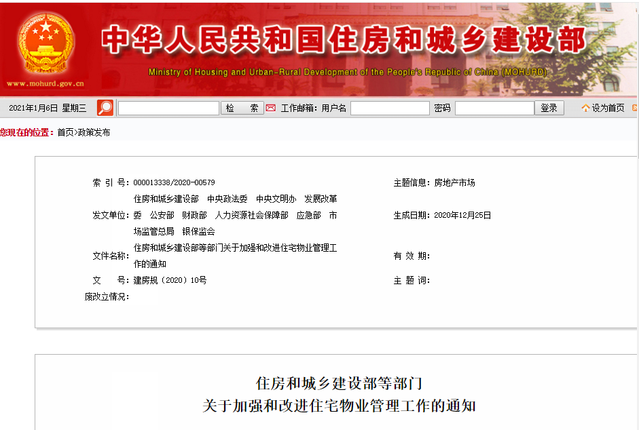The height and width of the screenshot is (430, 639).
Task: Click the 主题词 label
Action: click(x=412, y=280)
